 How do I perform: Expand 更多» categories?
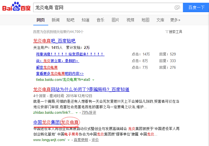[x=175, y=20]
